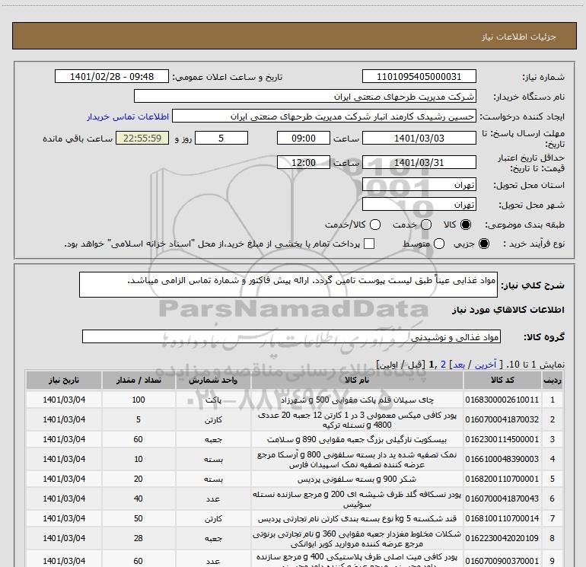The width and height of the screenshot is (586, 567).
Task: Select the پودر نسکافه گلد item
Action: pos(357,499)
